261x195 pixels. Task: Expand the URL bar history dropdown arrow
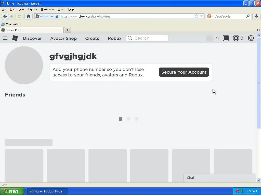tap(201, 16)
